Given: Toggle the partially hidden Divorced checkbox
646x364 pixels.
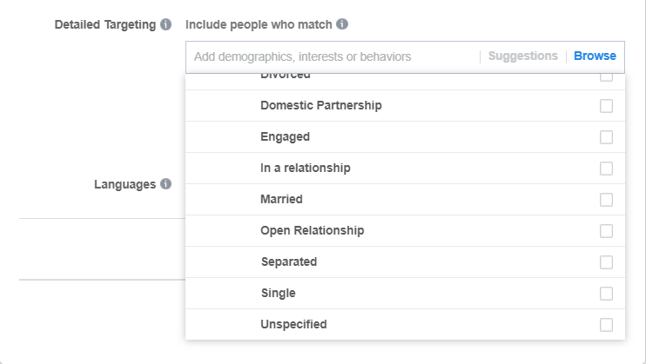Looking at the screenshot, I should [606, 77].
